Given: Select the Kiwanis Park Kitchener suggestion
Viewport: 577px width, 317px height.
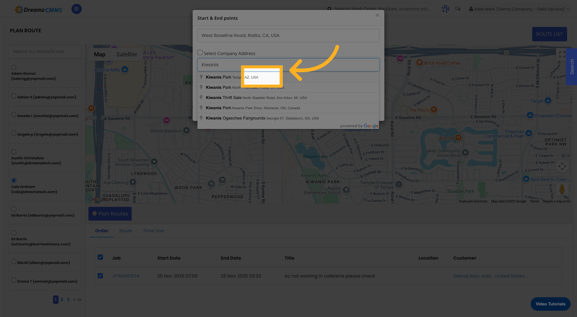Looking at the screenshot, I should click(x=252, y=108).
